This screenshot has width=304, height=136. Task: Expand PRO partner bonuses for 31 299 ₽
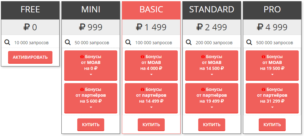click(x=272, y=107)
